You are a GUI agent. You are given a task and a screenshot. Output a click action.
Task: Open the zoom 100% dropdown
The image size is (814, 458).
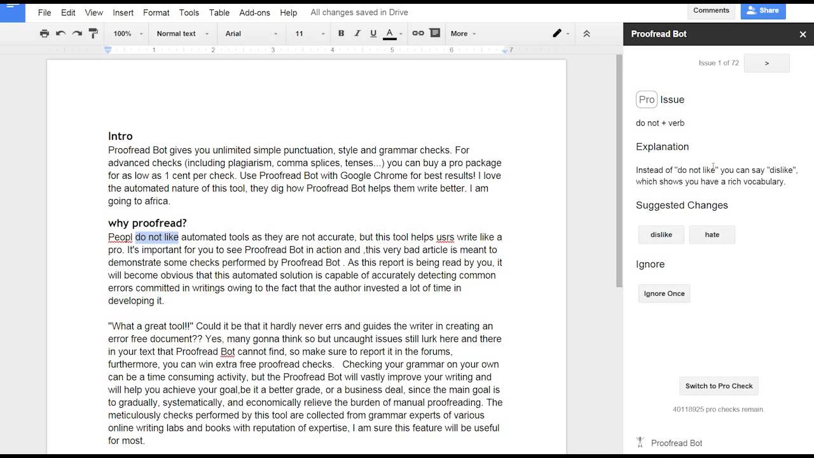128,34
